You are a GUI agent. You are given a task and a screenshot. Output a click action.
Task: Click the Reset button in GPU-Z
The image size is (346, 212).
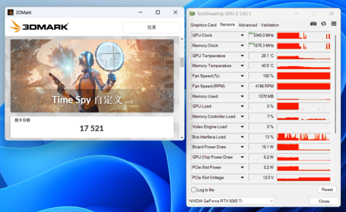pyautogui.click(x=327, y=190)
